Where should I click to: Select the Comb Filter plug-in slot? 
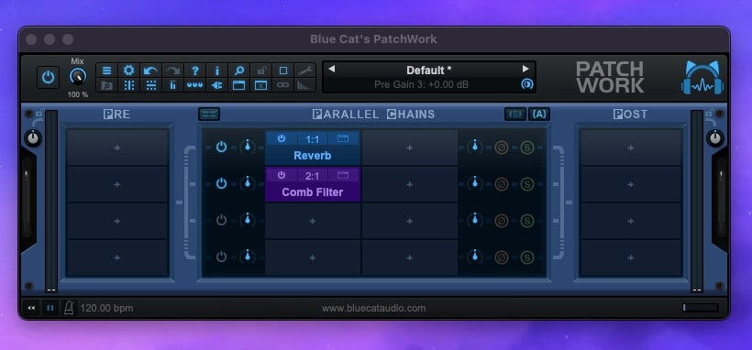(312, 192)
